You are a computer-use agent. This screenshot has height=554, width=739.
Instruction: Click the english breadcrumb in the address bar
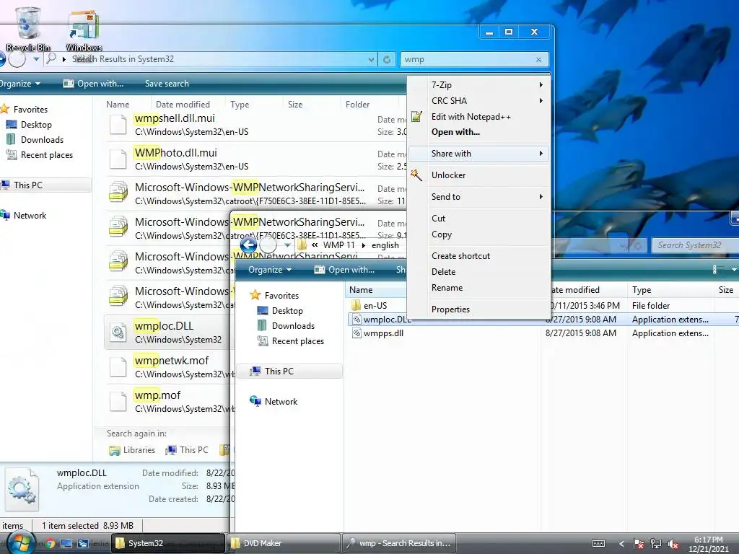click(x=385, y=245)
